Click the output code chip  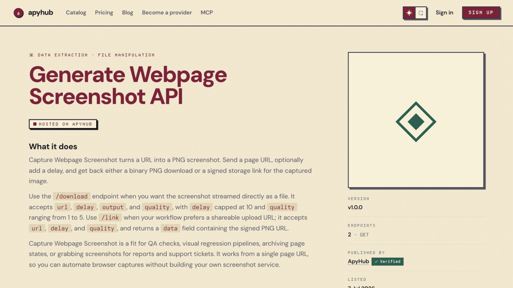click(x=113, y=207)
